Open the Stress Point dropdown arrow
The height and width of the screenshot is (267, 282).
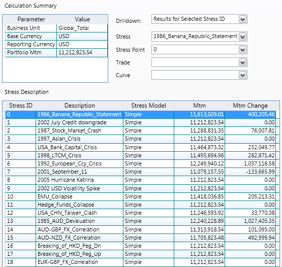242,50
